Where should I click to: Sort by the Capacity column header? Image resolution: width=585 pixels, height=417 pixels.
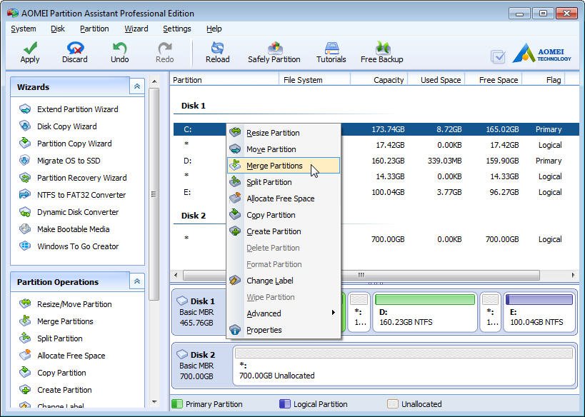point(379,80)
